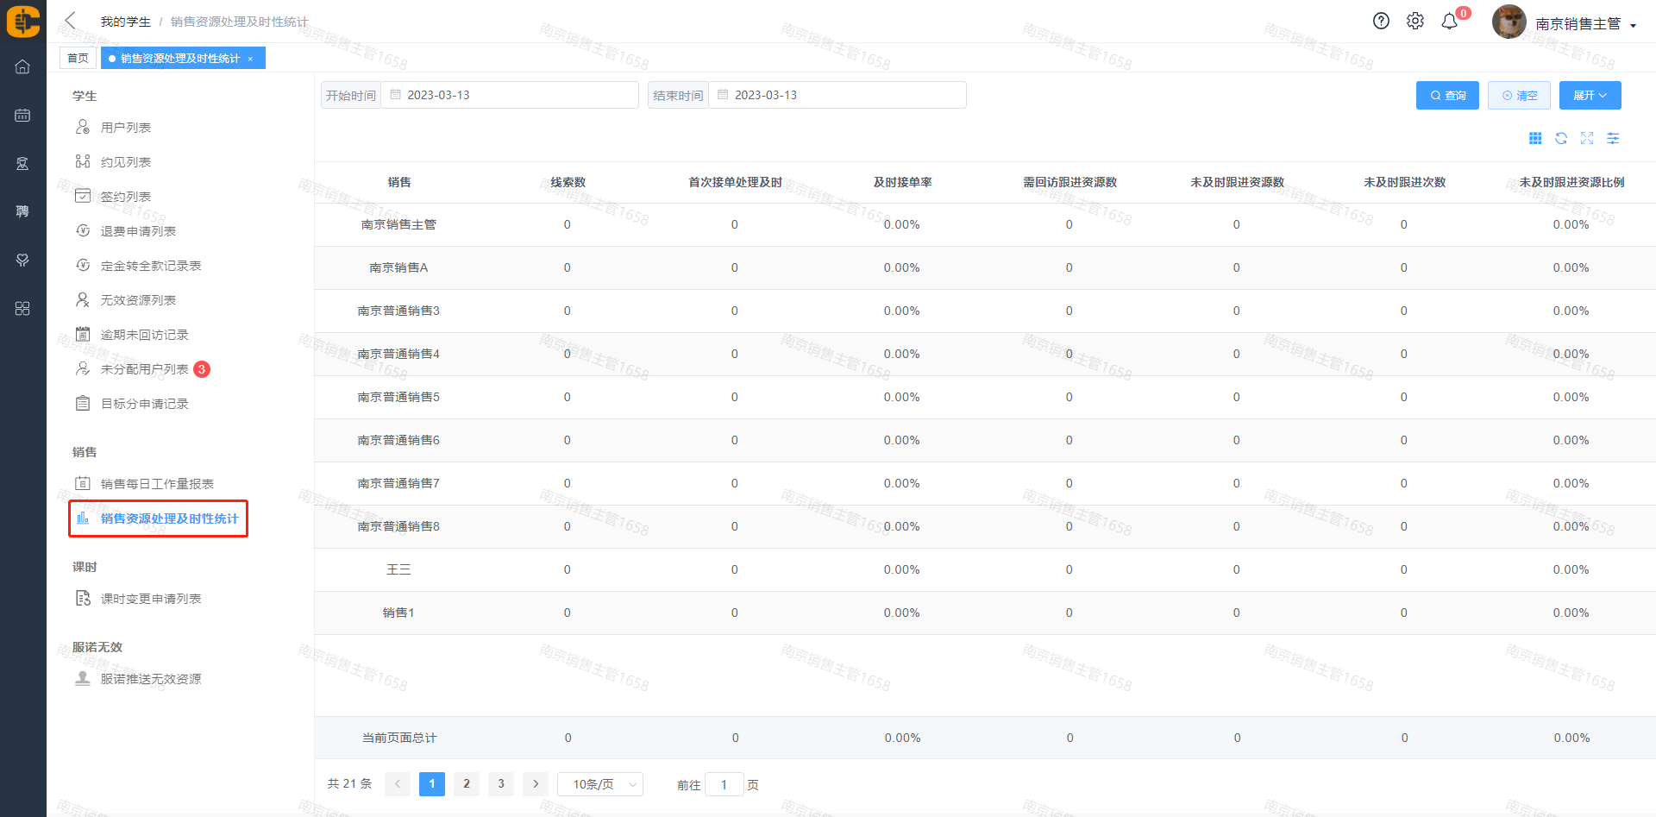Viewport: 1656px width, 817px height.
Task: Click the 清空 clear button
Action: click(1519, 96)
